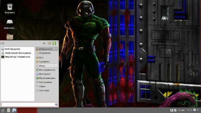201x113 pixels.
Task: Open the file manager launcher on taskbar
Action: coord(8,110)
